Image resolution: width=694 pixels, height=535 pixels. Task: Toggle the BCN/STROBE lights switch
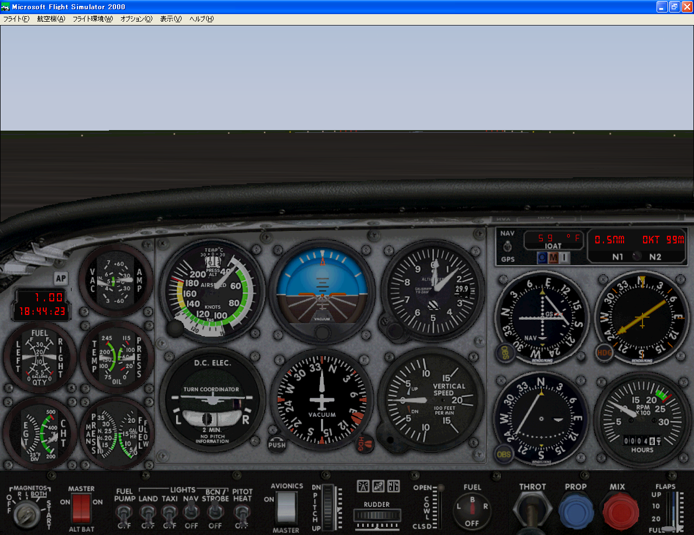point(215,511)
